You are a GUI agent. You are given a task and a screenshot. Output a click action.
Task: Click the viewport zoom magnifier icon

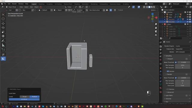pyautogui.click(x=156, y=24)
